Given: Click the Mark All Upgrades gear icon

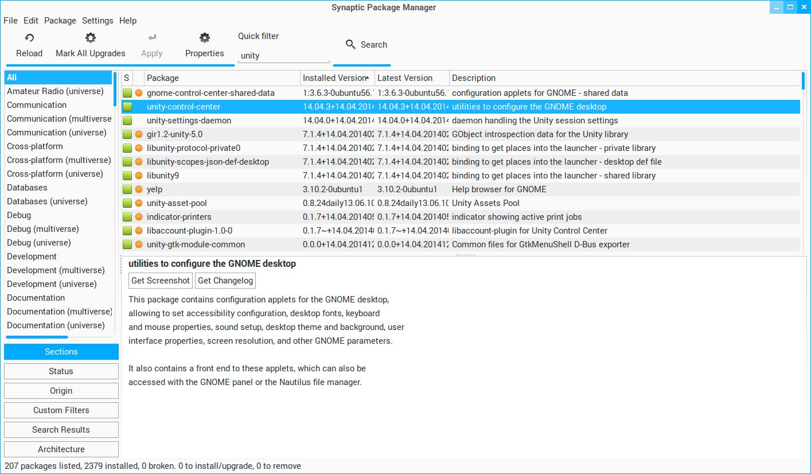Looking at the screenshot, I should click(90, 38).
